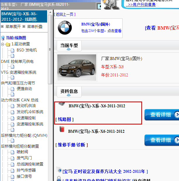Go back via 返回上一页 link
This screenshot has width=179, height=181.
coord(65,14)
